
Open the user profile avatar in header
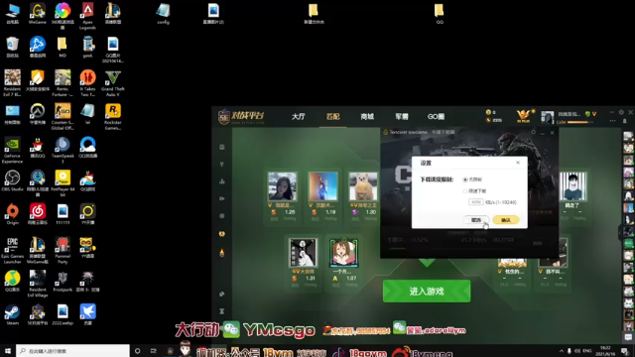point(548,117)
